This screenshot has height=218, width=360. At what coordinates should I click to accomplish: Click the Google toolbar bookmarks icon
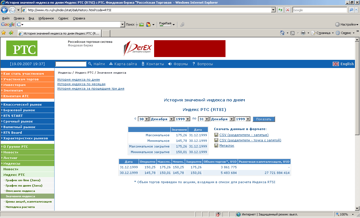point(148,24)
